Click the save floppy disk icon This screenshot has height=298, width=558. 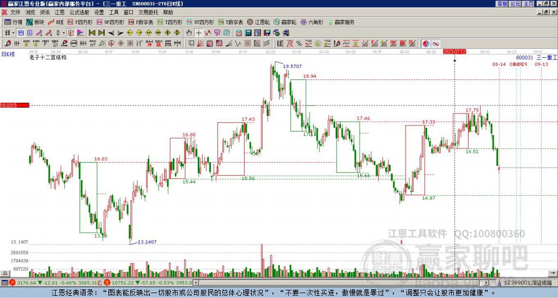click(267, 33)
